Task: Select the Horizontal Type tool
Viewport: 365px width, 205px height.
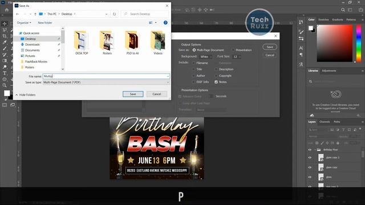Action: click(x=5, y=73)
